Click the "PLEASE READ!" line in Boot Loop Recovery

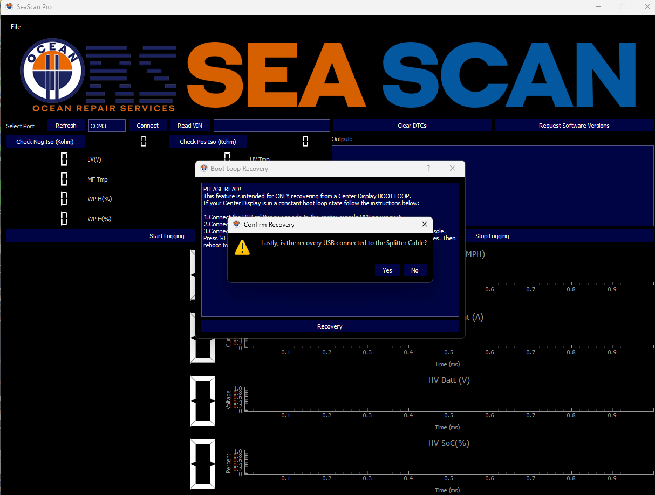click(222, 189)
